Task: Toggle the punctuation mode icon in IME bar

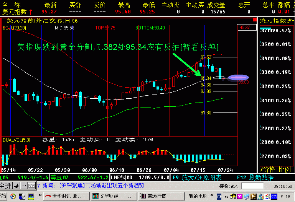Action: (24, 186)
